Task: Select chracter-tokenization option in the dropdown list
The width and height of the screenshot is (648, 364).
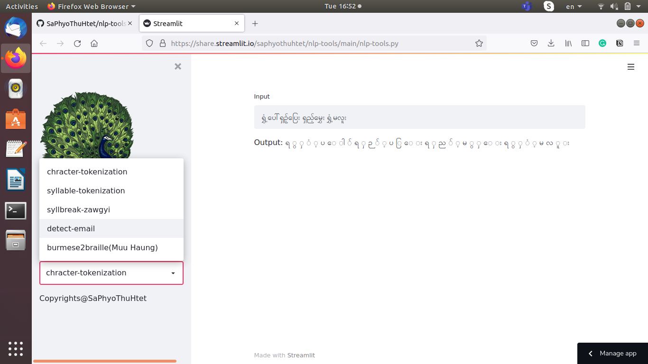Action: coord(111,172)
